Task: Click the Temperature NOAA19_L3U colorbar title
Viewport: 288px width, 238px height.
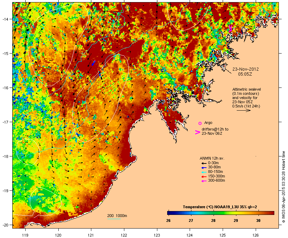Action: 220,207
